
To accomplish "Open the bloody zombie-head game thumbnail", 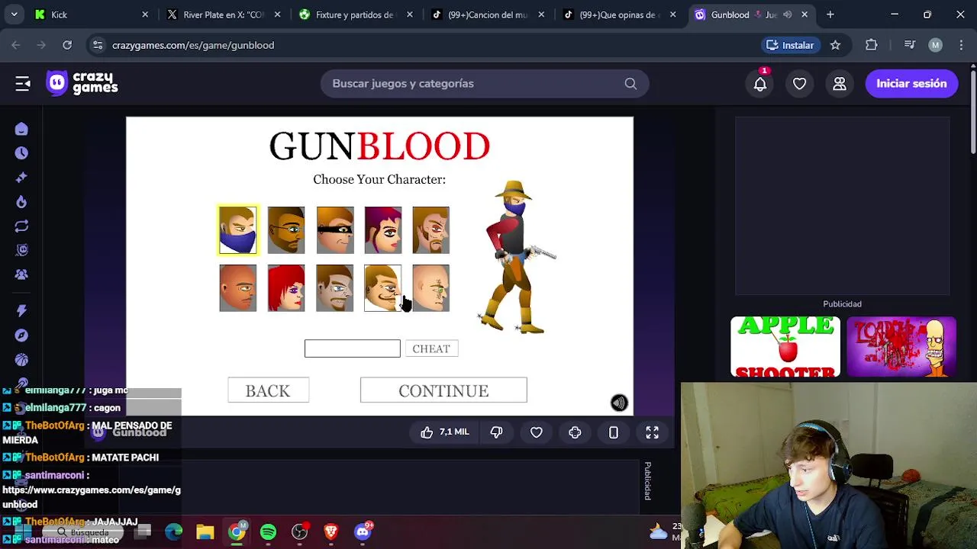I will [901, 347].
